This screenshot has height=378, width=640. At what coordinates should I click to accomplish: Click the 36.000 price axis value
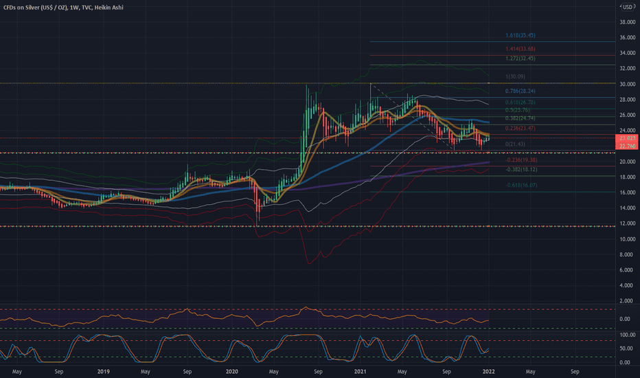pos(628,38)
